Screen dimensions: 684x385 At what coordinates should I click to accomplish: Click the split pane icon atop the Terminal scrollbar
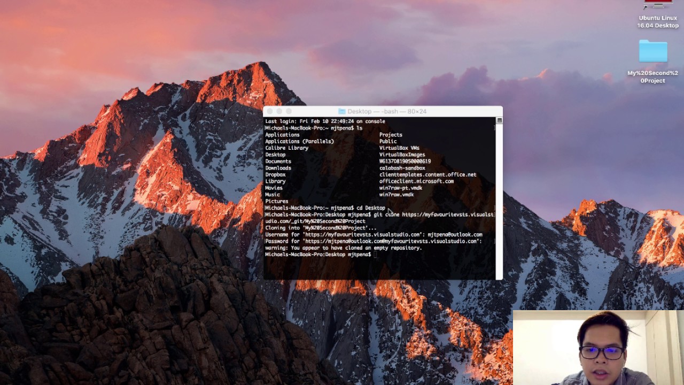point(499,121)
